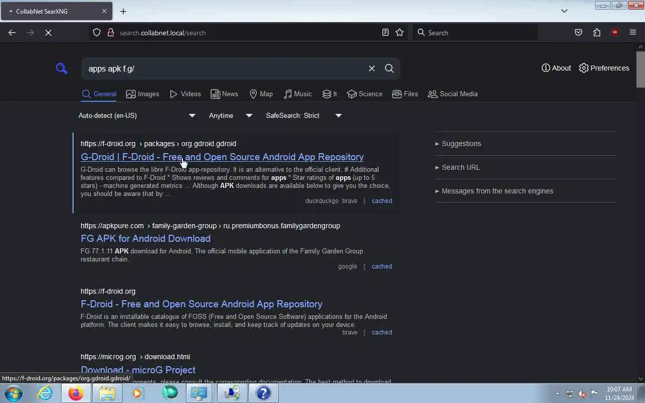This screenshot has width=645, height=403.
Task: Toggle reader view icon
Action: coord(385,33)
